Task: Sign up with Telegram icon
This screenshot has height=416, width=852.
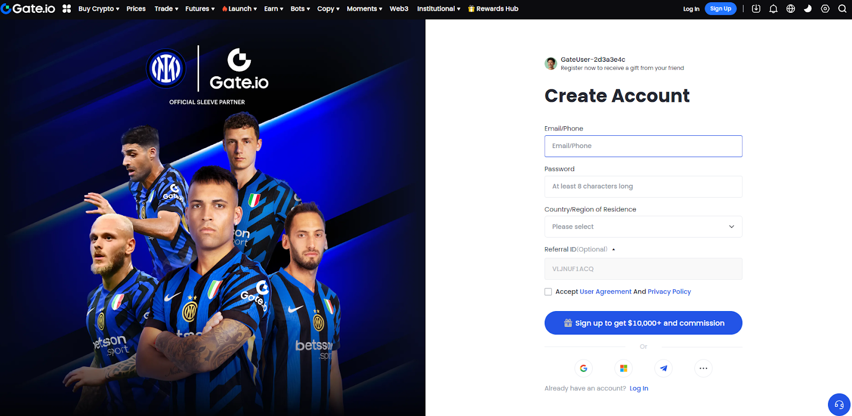Action: [663, 368]
